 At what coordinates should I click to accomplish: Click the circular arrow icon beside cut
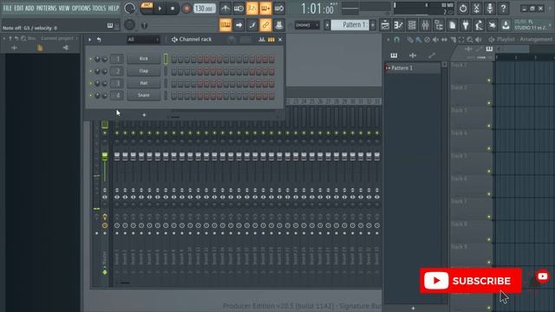[463, 8]
